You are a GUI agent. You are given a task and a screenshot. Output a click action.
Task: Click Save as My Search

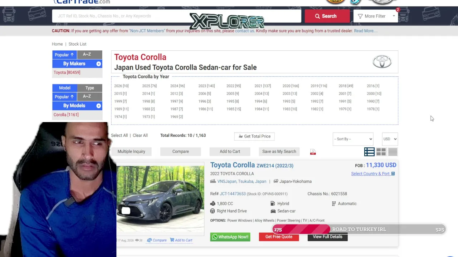click(x=279, y=151)
